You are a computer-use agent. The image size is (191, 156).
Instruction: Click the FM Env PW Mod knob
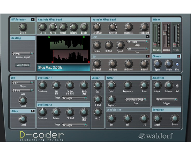70,85
